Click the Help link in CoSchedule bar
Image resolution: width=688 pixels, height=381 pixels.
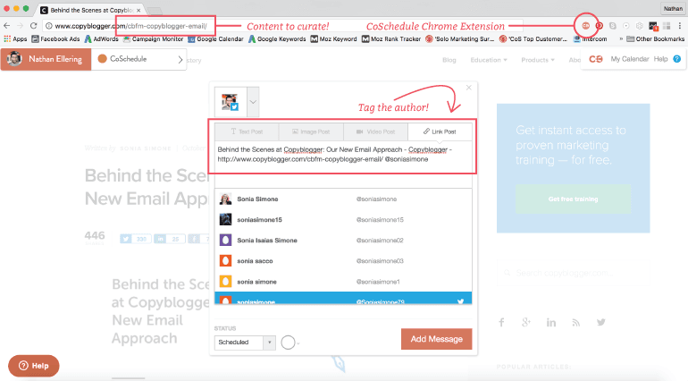(660, 59)
